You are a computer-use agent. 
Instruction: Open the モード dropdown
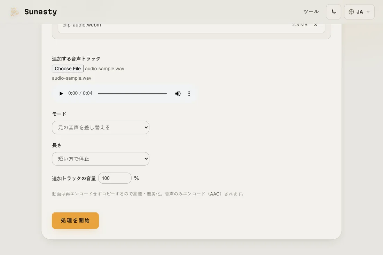click(x=101, y=127)
